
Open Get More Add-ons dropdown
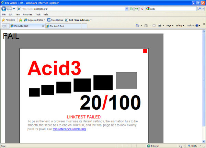pyautogui.click(x=78, y=20)
